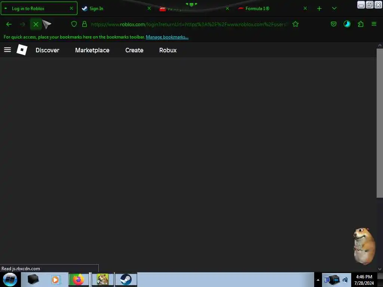Screen dimensions: 383x287
Task: Click the hamster desktop pet
Action: coord(364,246)
